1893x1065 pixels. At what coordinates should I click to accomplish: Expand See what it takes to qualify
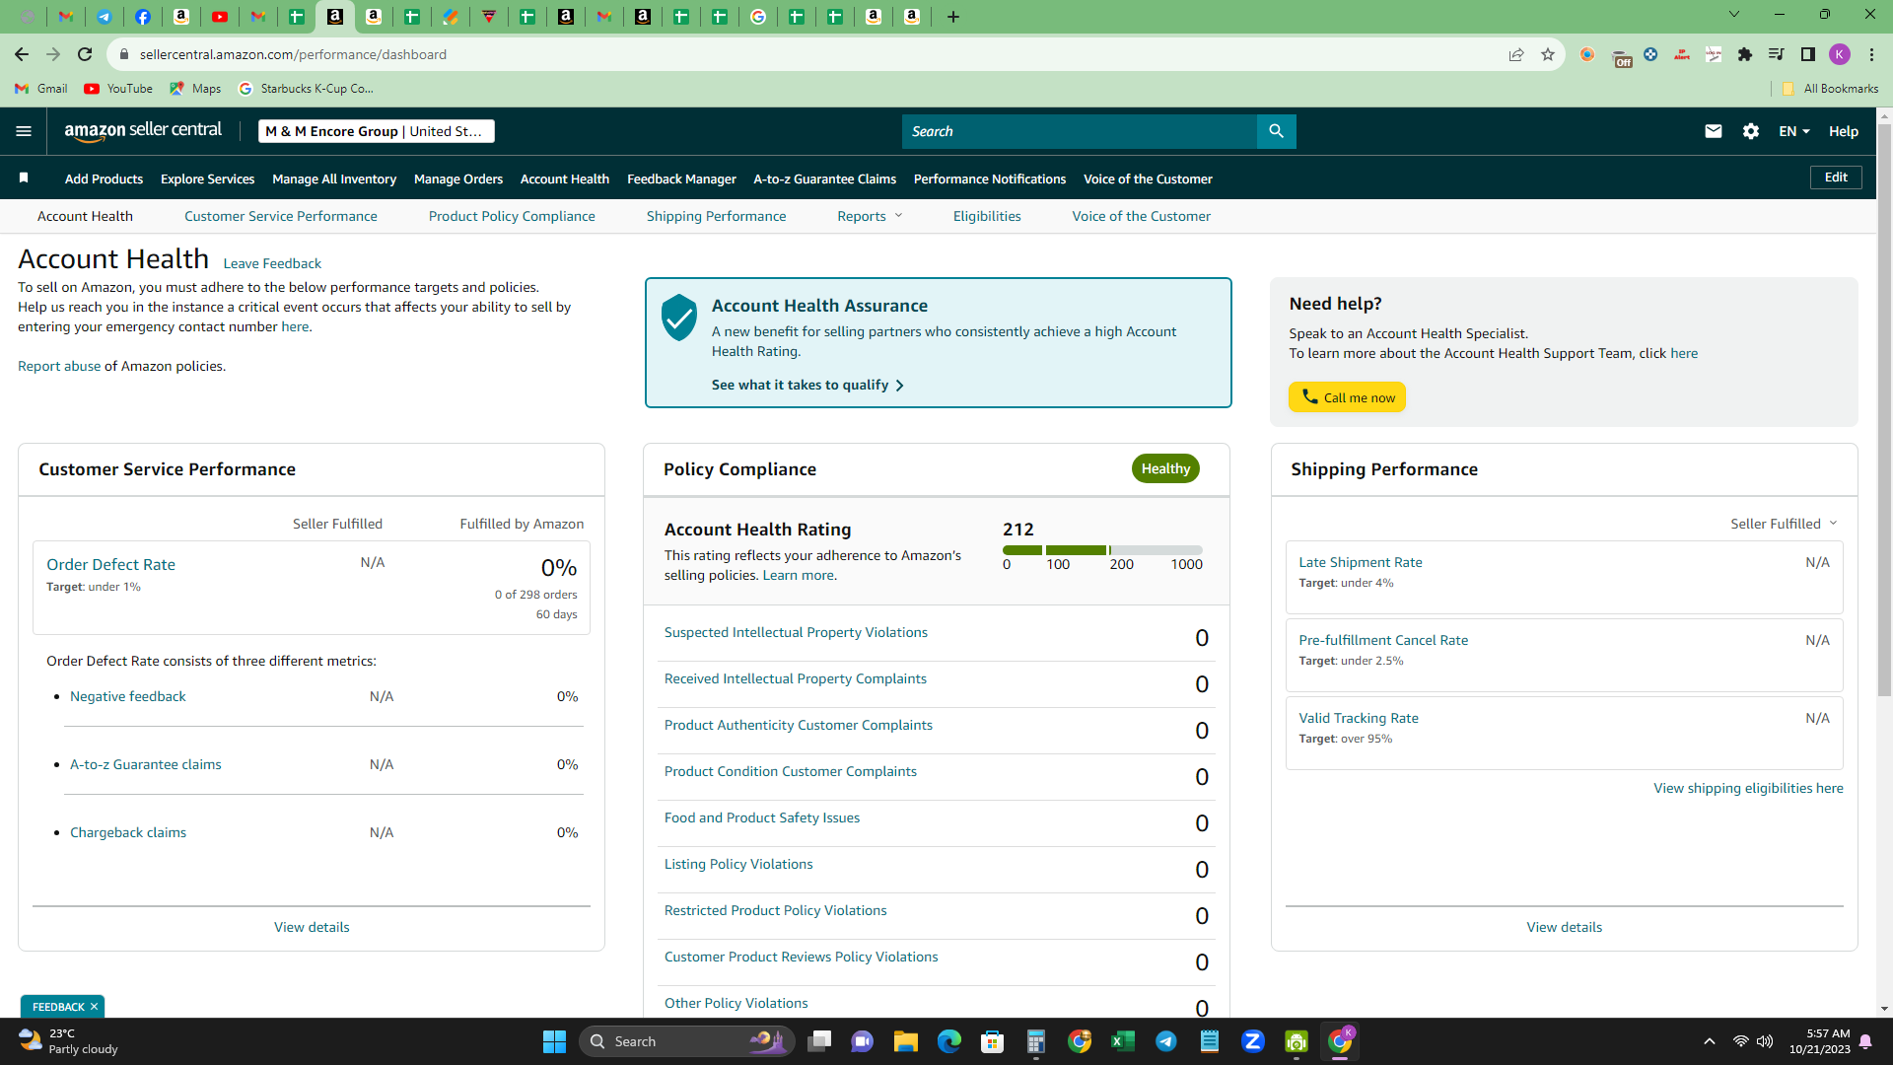point(807,385)
